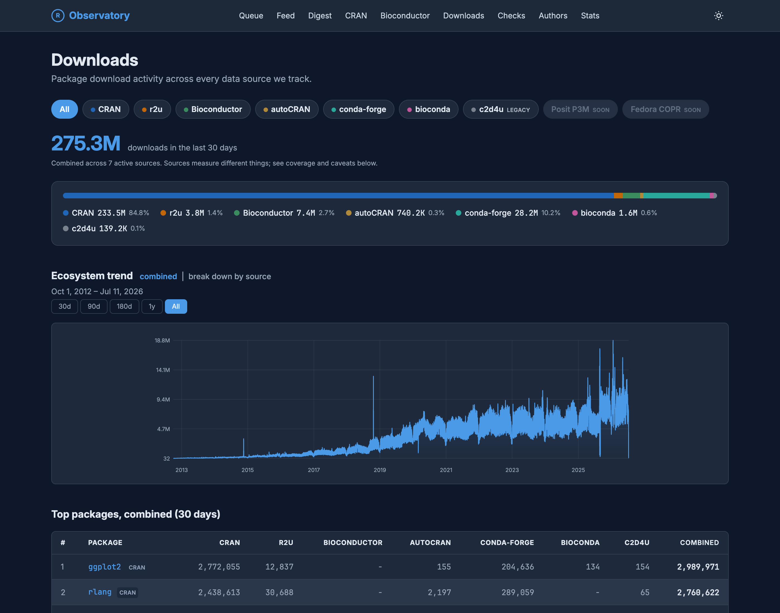This screenshot has width=780, height=613.
Task: Switch trend view to combined
Action: tap(158, 276)
